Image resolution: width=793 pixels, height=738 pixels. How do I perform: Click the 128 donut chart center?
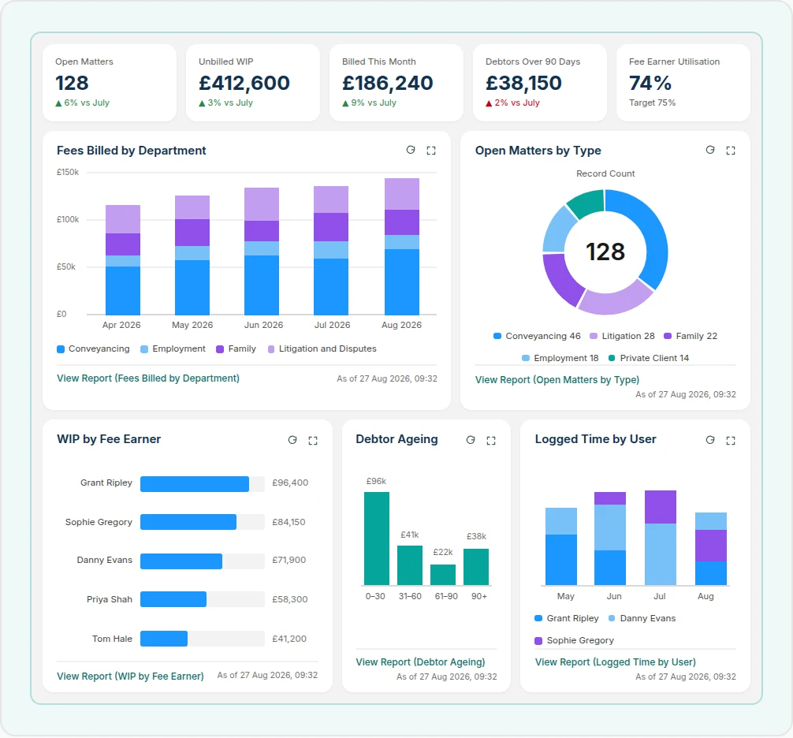[605, 252]
